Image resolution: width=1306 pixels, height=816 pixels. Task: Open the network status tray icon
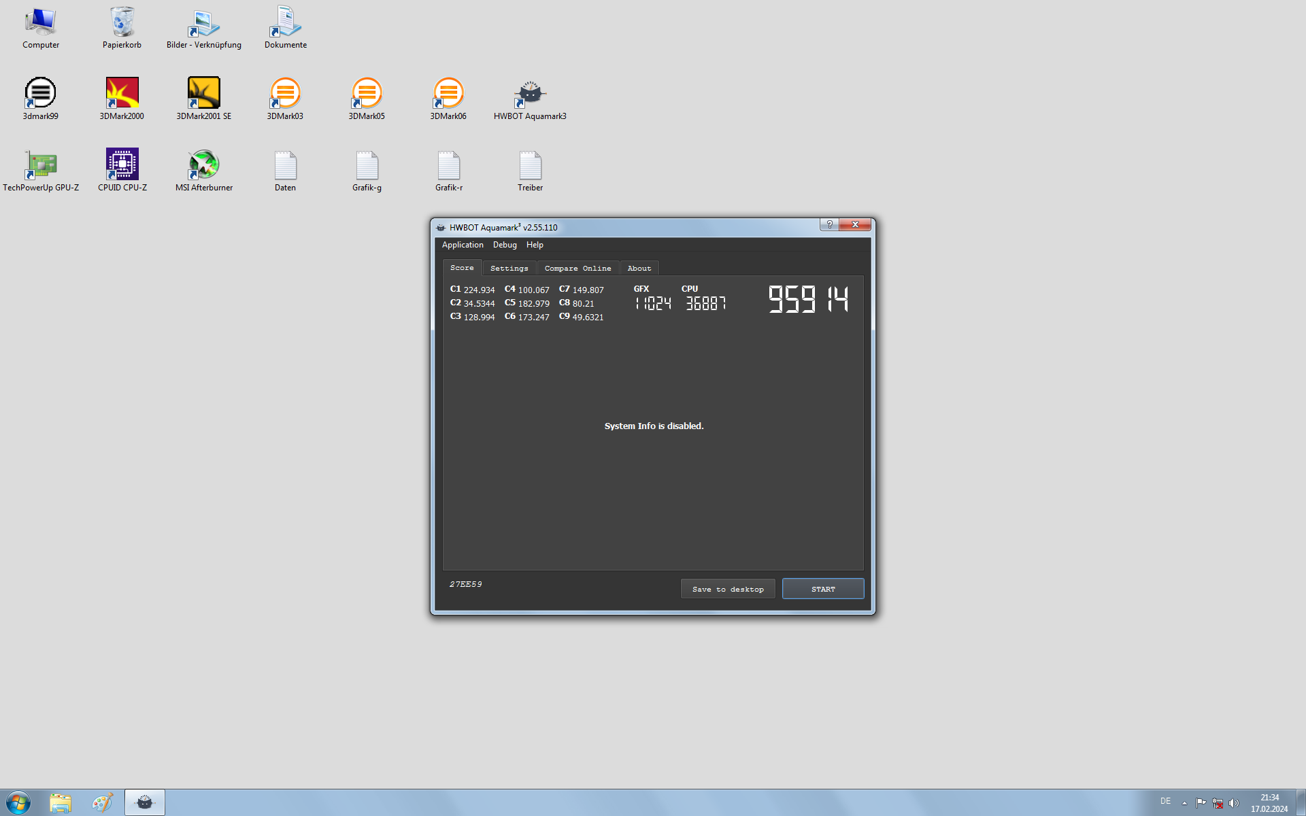click(x=1218, y=803)
